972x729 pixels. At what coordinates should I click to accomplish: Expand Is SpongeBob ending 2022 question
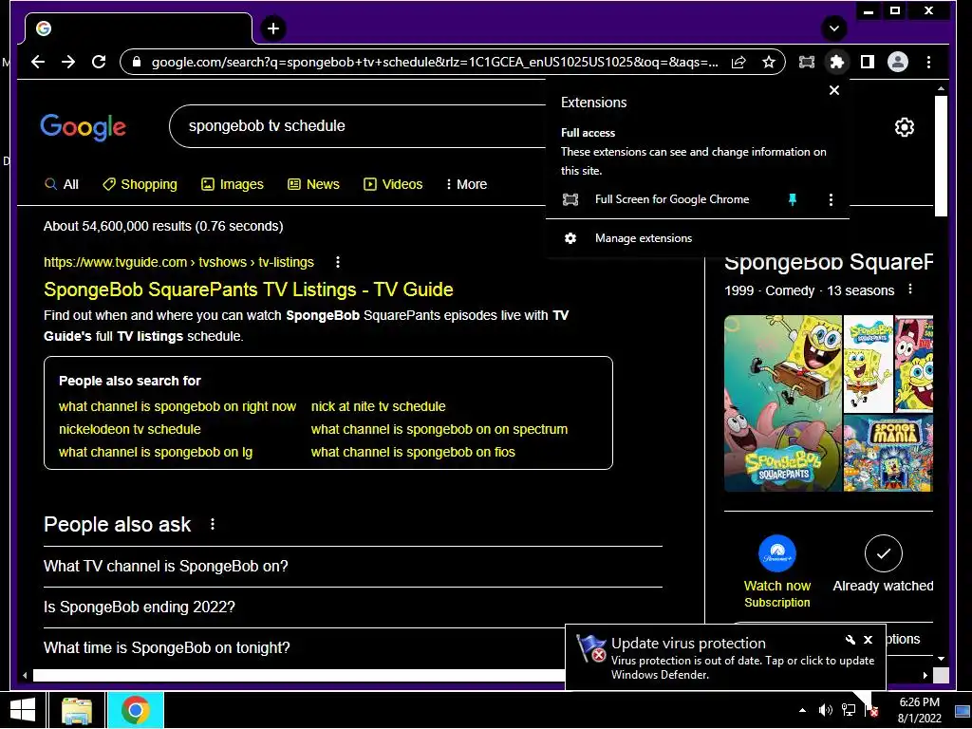click(353, 607)
